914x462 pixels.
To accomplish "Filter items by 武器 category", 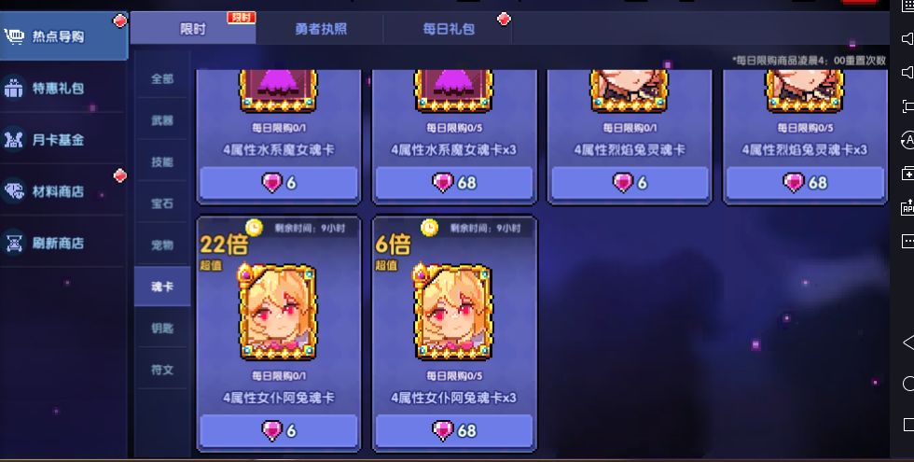I will click(x=162, y=120).
